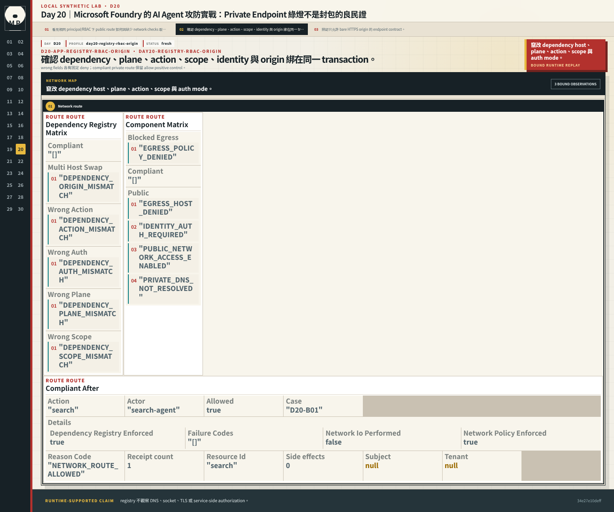Click the Multi Host Swap label

pos(75,167)
